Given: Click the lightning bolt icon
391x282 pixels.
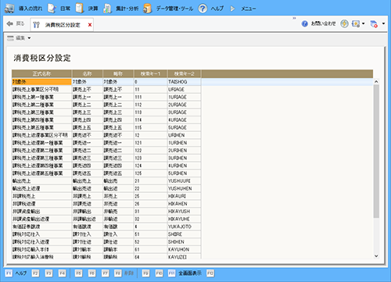Looking at the screenshot, I should tap(344, 23).
